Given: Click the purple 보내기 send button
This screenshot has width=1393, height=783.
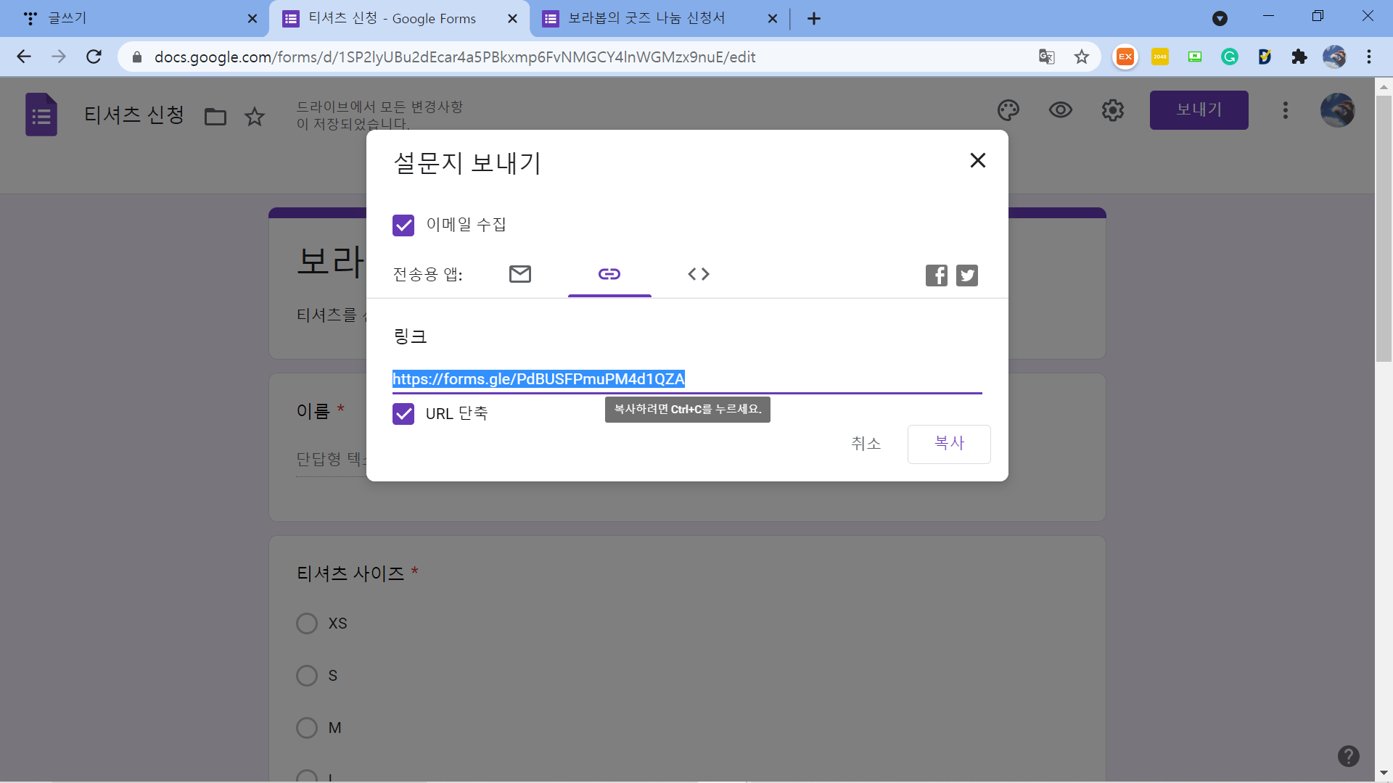Looking at the screenshot, I should click(1199, 110).
